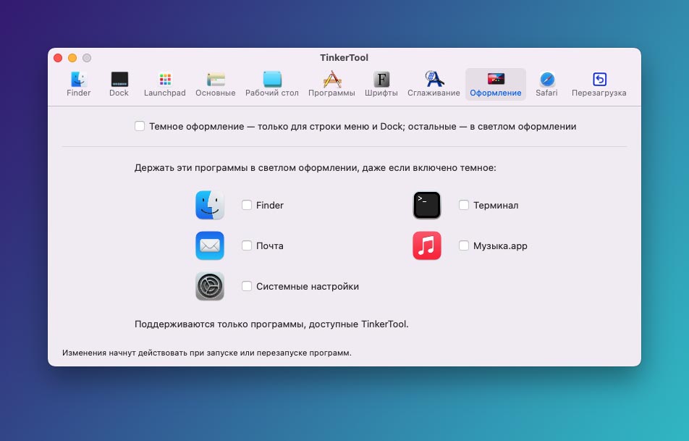Viewport: 689px width, 441px height.
Task: Open the Программы pane
Action: point(331,85)
